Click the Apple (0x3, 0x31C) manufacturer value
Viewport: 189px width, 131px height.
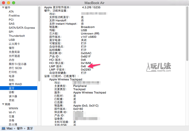click(86, 106)
